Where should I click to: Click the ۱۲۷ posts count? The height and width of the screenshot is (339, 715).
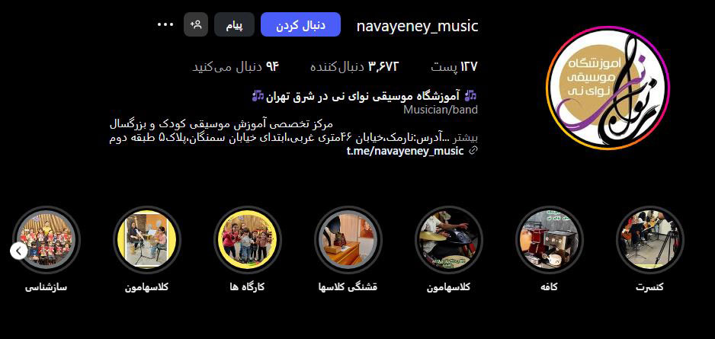pyautogui.click(x=454, y=67)
